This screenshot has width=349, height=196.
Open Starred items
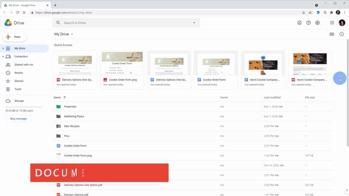click(19, 81)
